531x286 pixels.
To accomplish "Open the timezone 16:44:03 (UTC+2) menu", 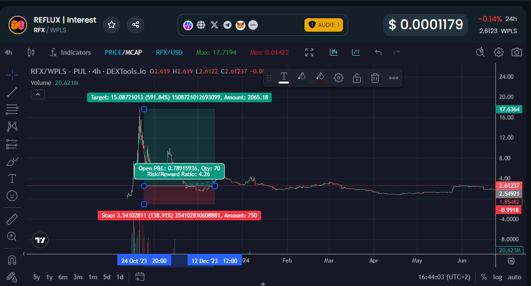I will (x=444, y=277).
